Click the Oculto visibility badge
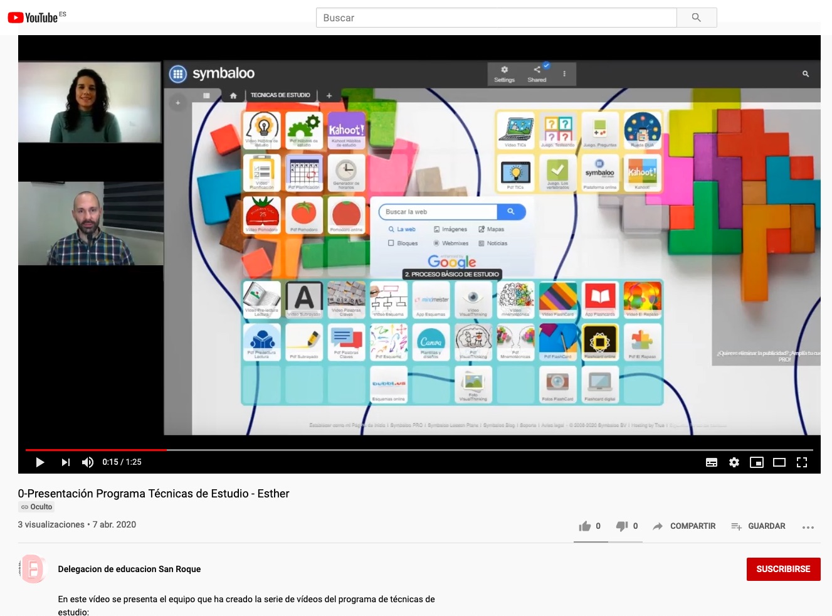Viewport: 832px width, 616px height. [36, 507]
